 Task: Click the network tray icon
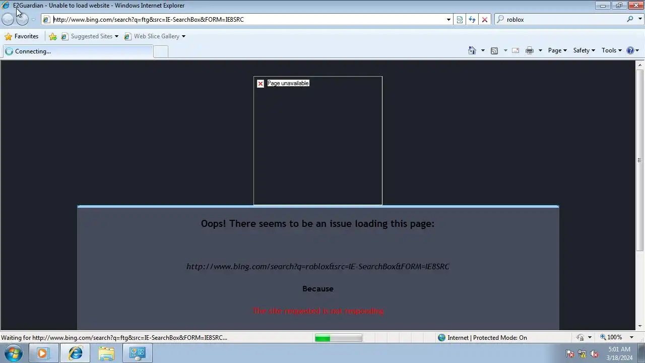(x=582, y=354)
